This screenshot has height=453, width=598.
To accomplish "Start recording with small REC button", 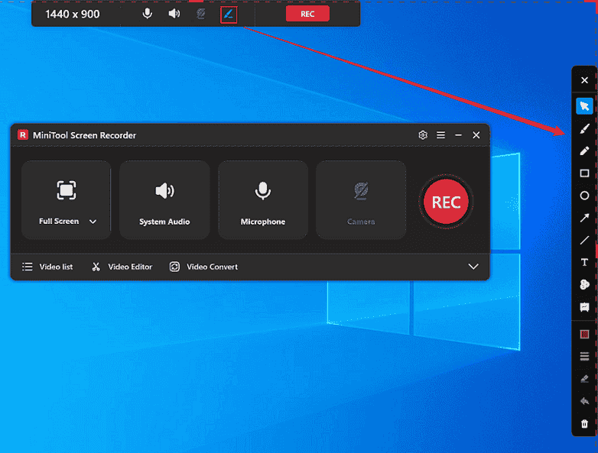I will 307,14.
